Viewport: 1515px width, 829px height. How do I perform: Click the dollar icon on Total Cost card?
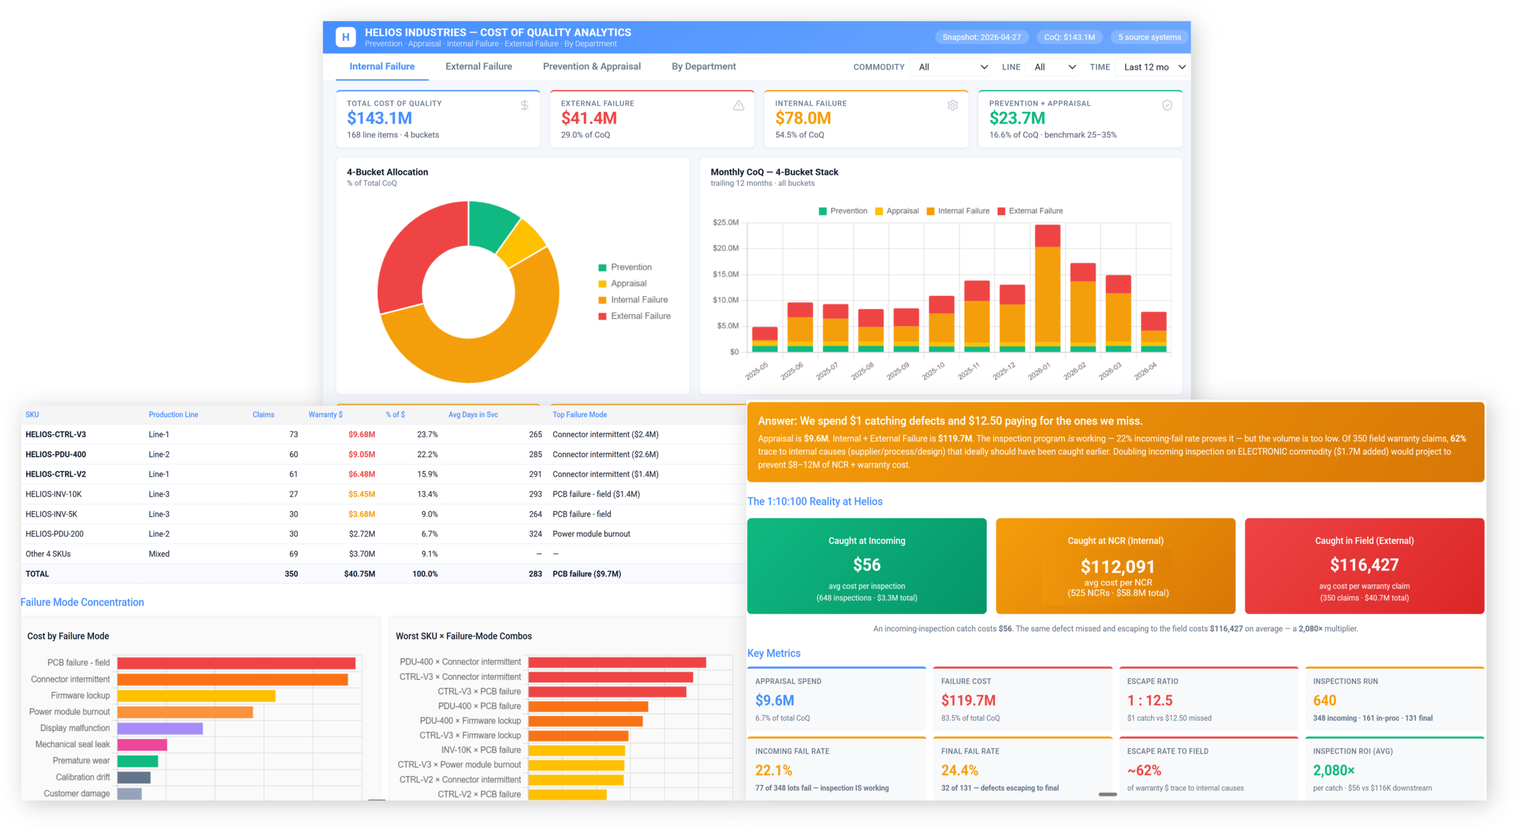coord(524,105)
